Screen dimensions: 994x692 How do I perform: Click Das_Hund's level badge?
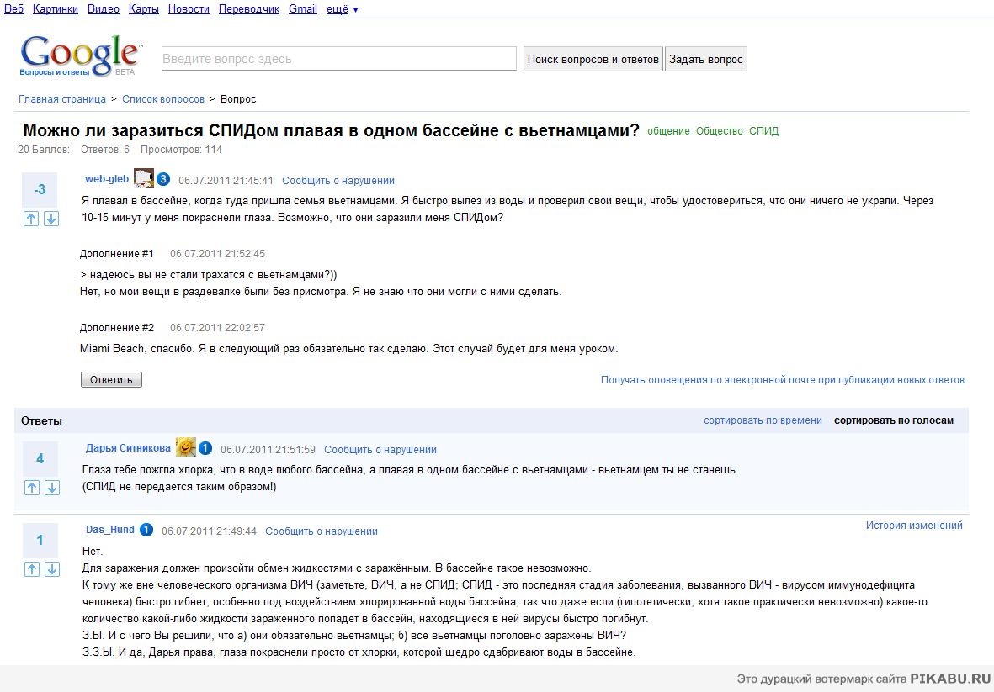coord(146,530)
